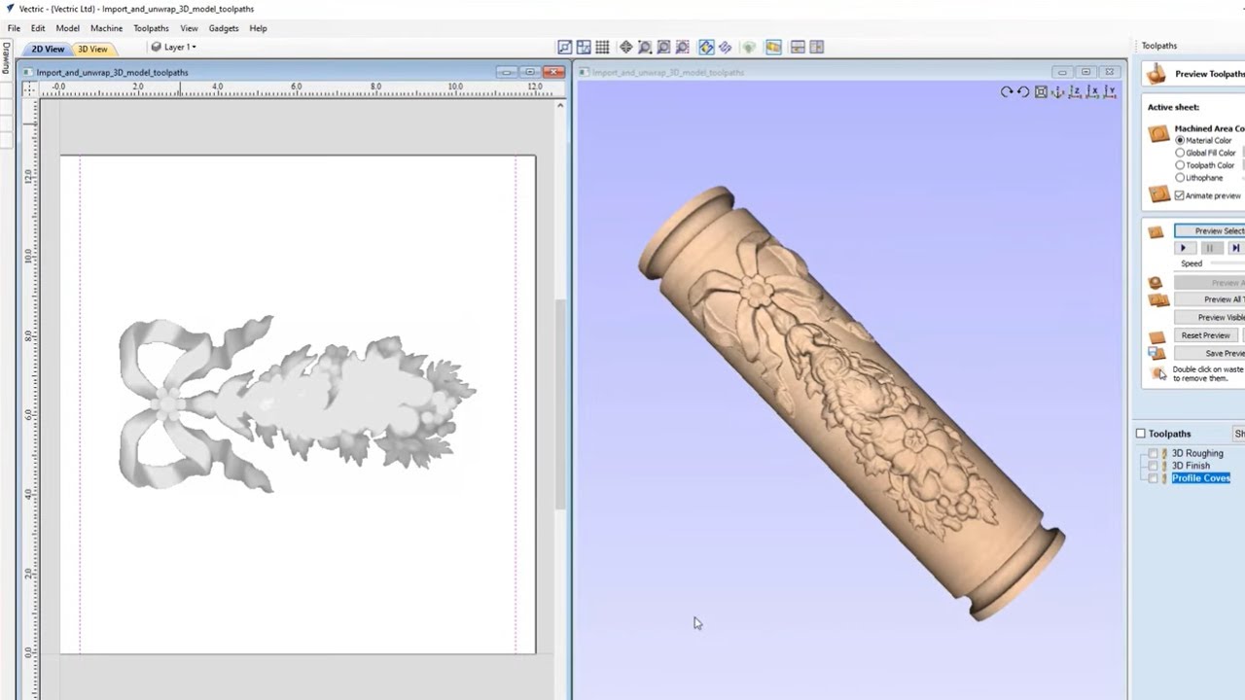The width and height of the screenshot is (1245, 700).
Task: Click the Save Preview button
Action: pos(1210,353)
